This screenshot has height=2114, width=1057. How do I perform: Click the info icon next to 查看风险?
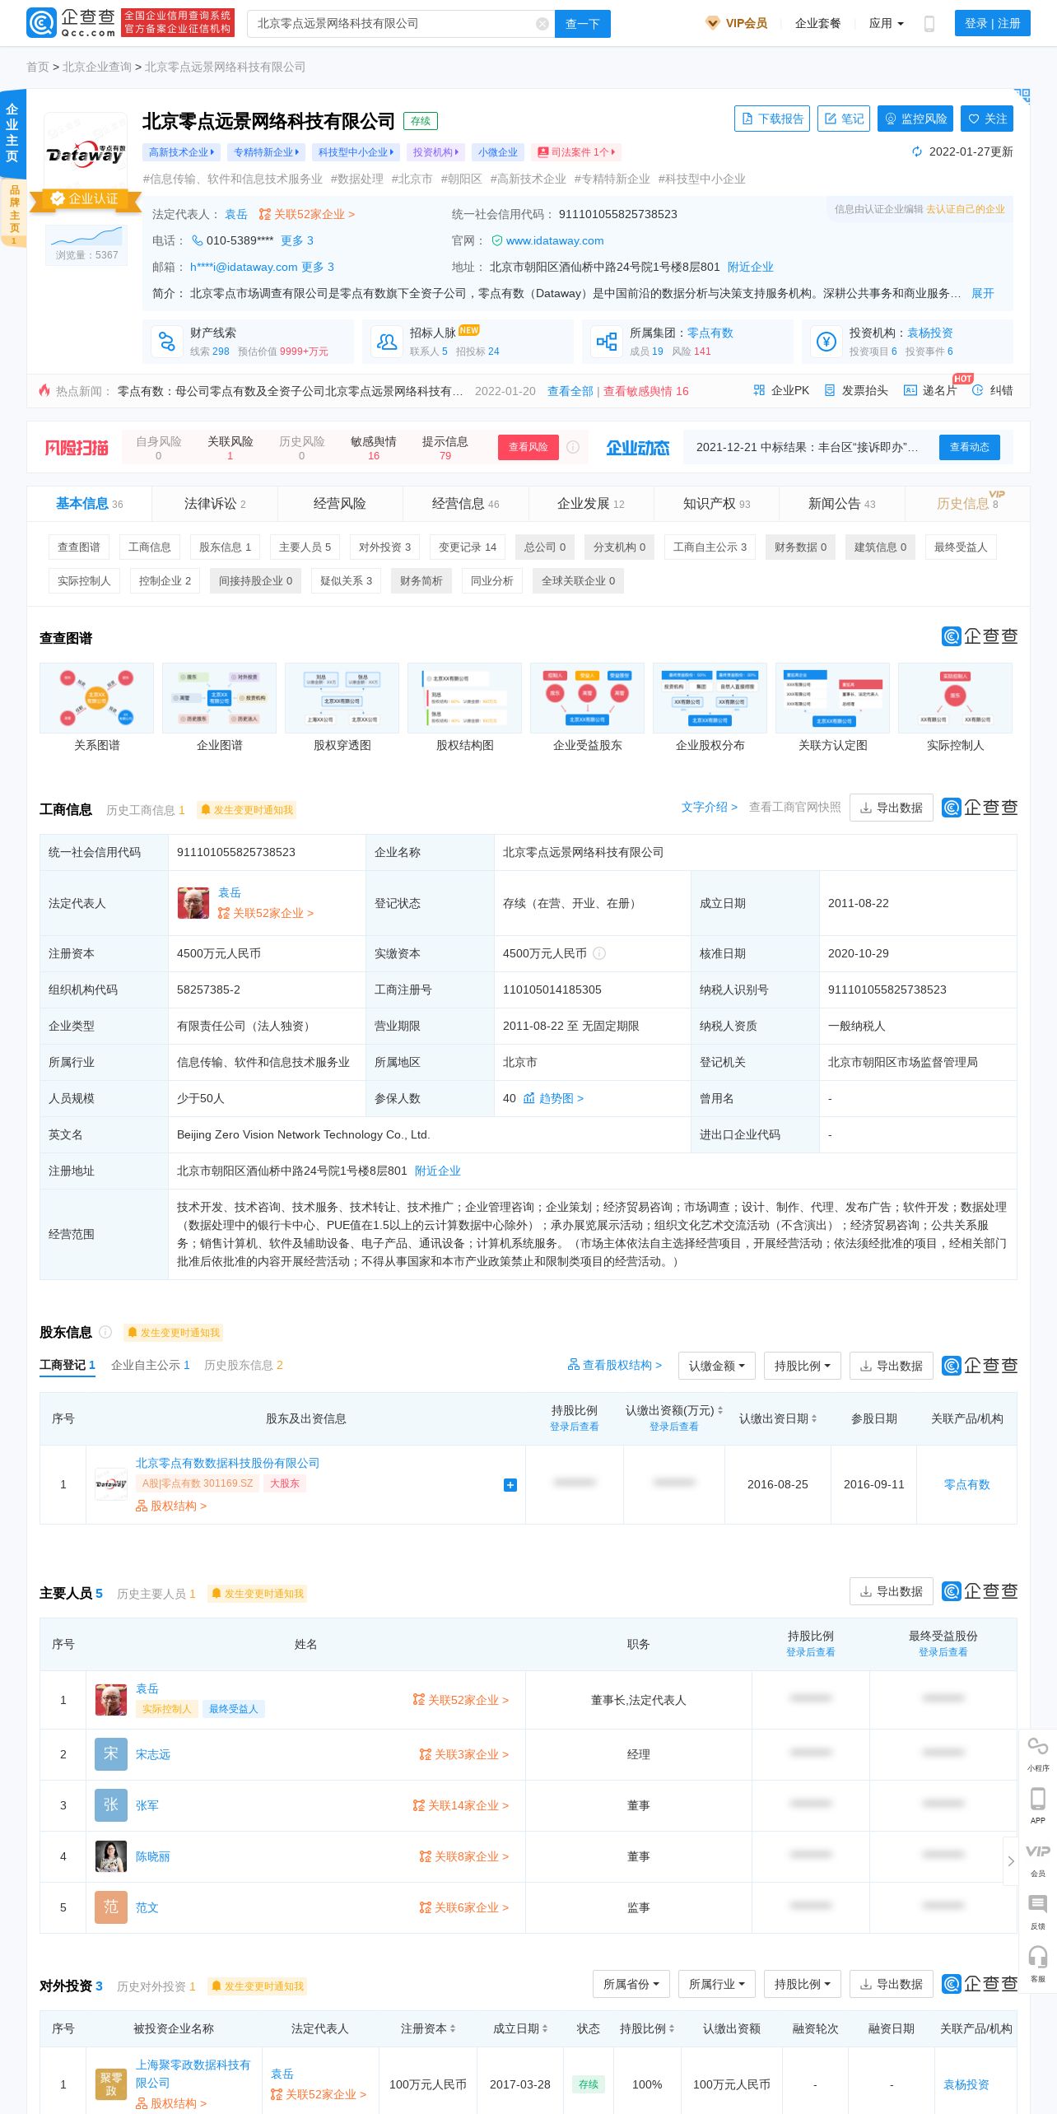[573, 447]
